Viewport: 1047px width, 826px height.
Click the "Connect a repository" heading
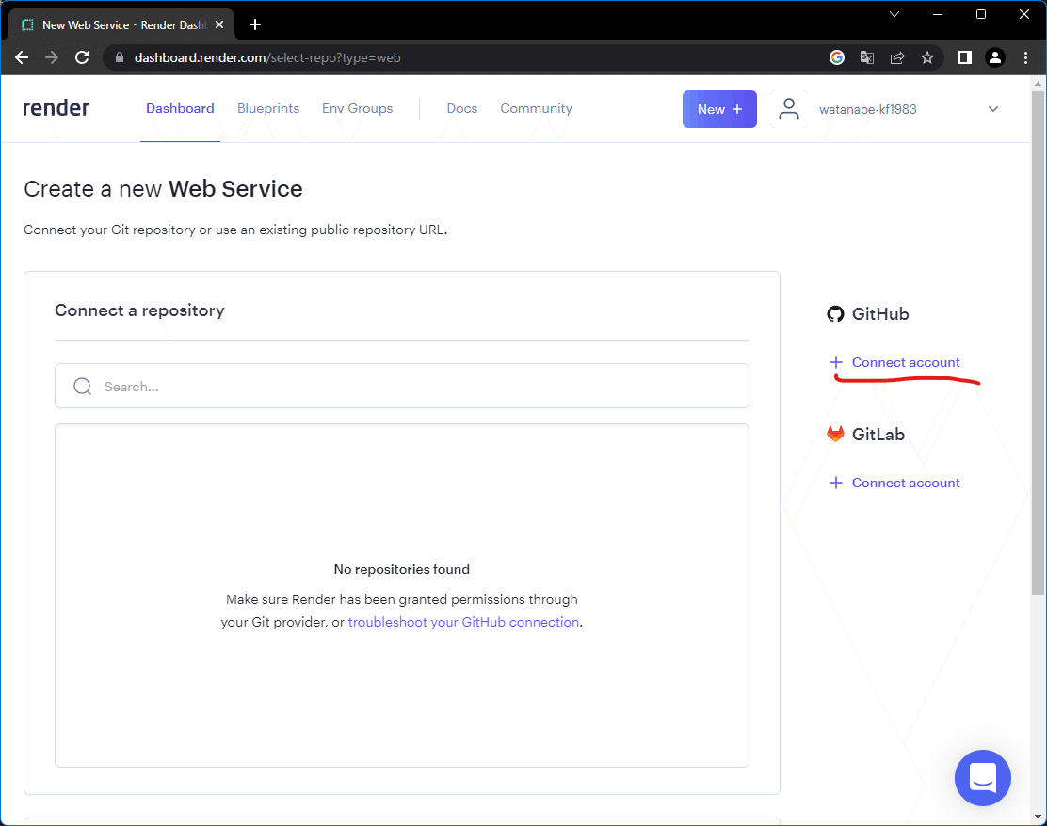coord(139,310)
